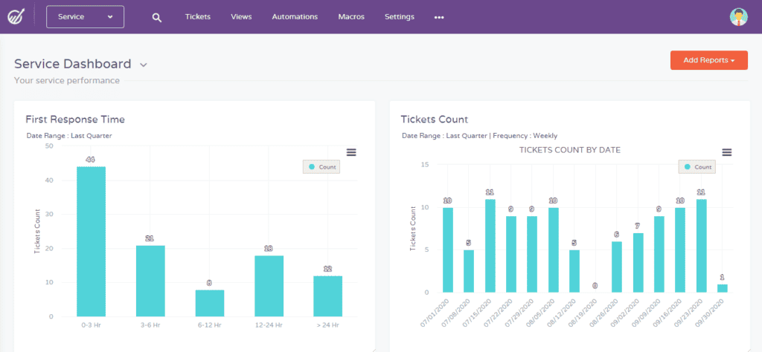Screen dimensions: 762x352
Task: Open the search magnifier icon
Action: point(156,17)
